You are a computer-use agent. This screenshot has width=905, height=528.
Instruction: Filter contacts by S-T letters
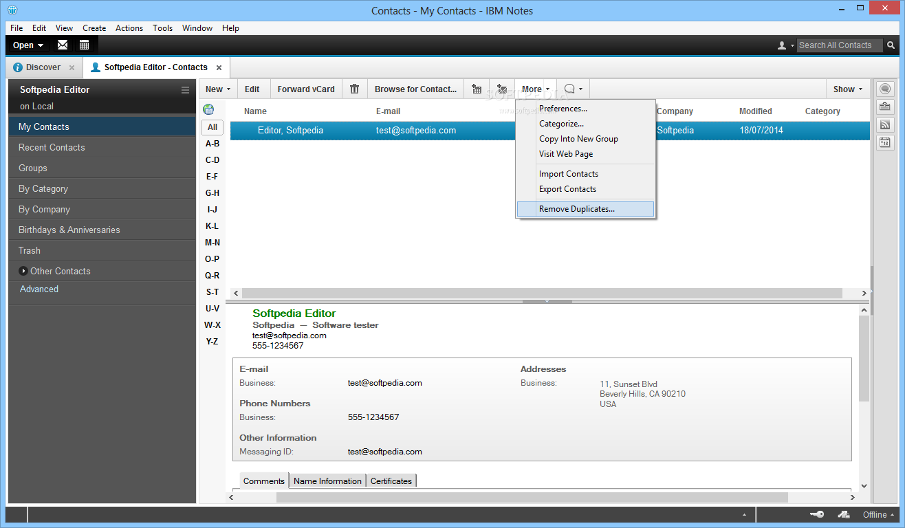pos(212,292)
